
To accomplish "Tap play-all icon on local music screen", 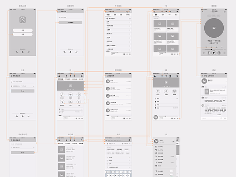I will tap(107, 19).
